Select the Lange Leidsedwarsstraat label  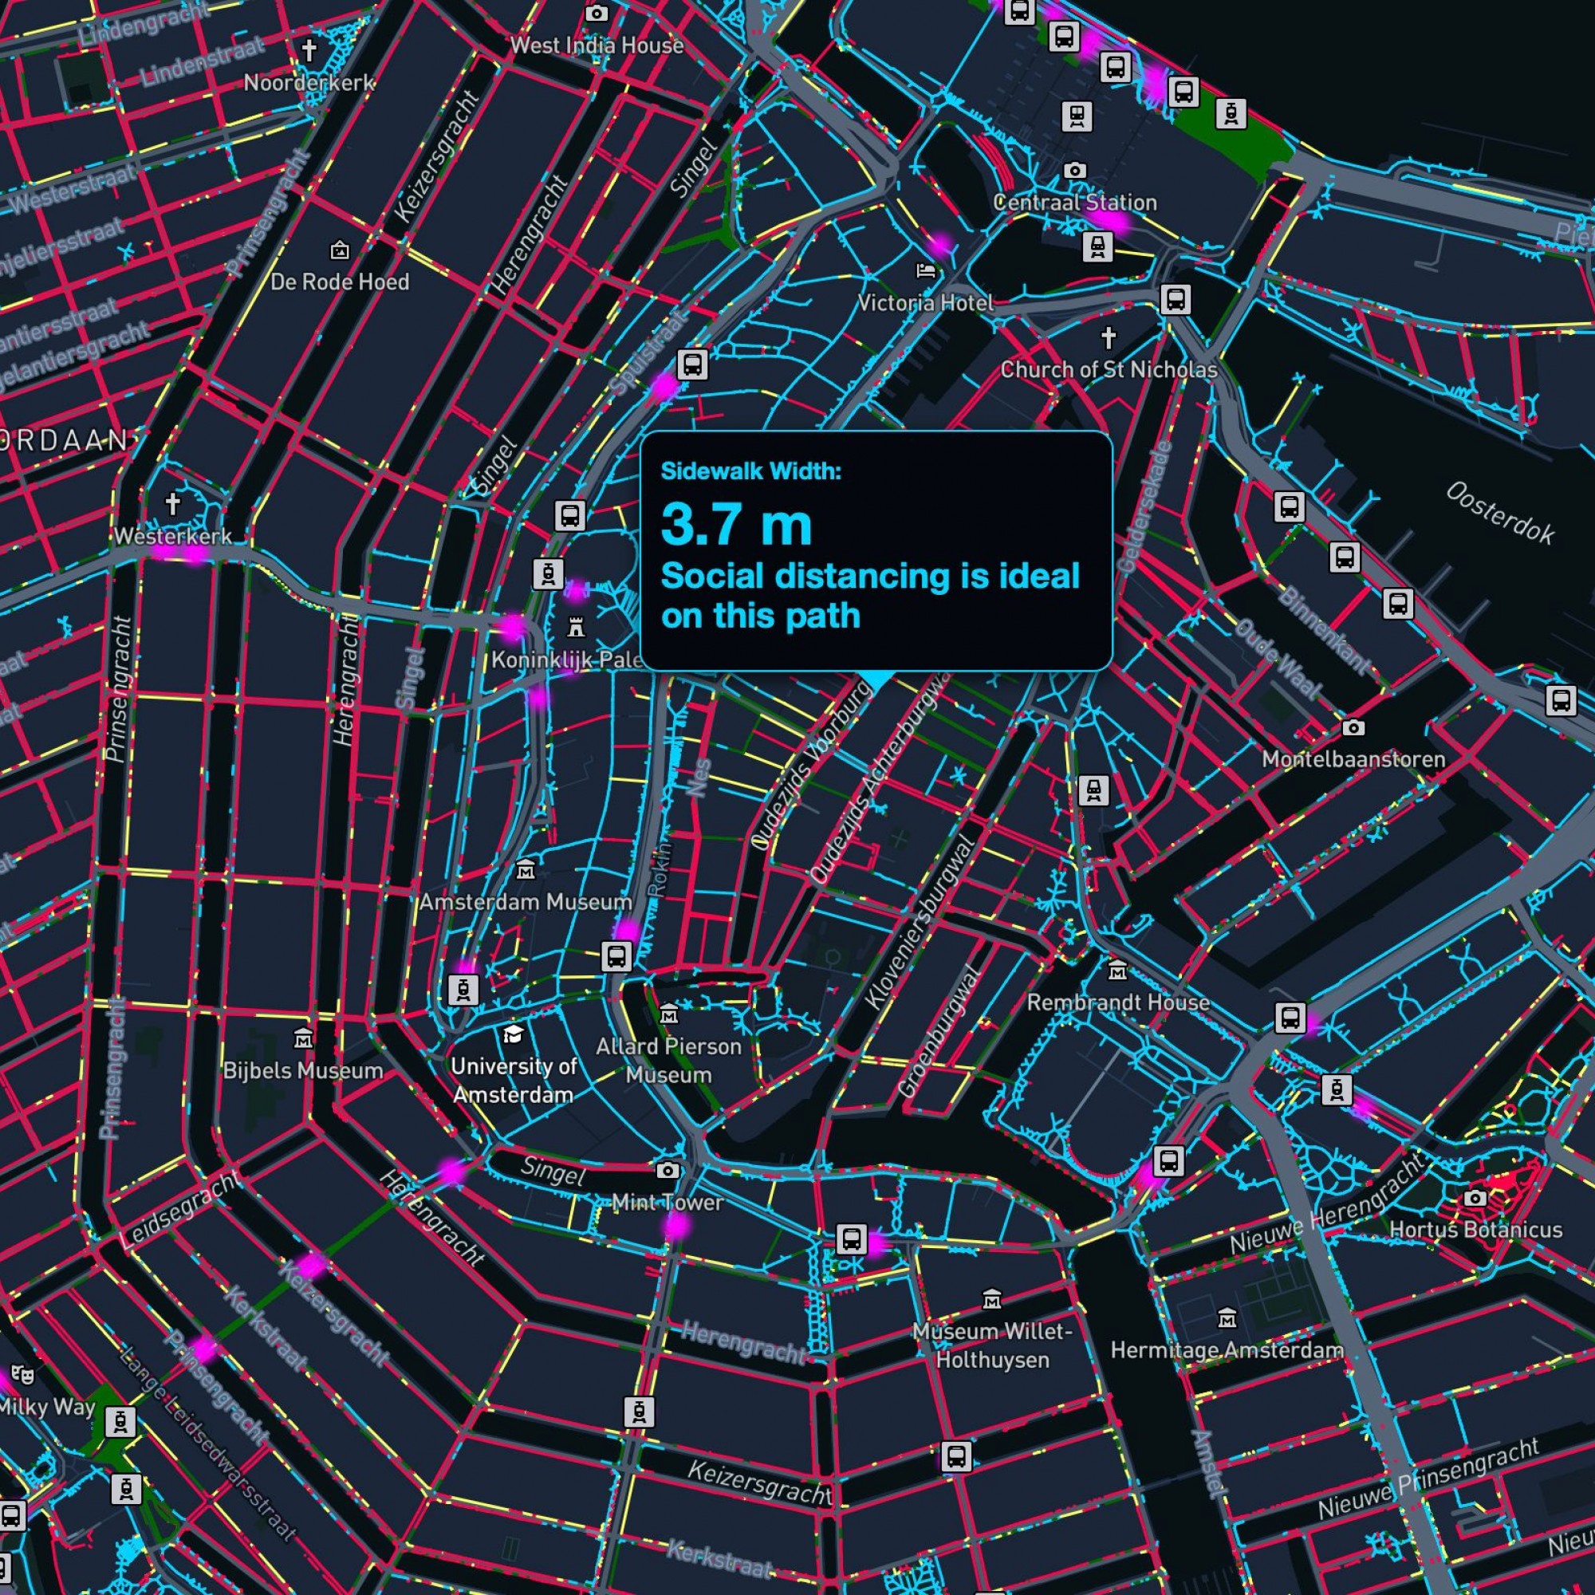pyautogui.click(x=208, y=1443)
